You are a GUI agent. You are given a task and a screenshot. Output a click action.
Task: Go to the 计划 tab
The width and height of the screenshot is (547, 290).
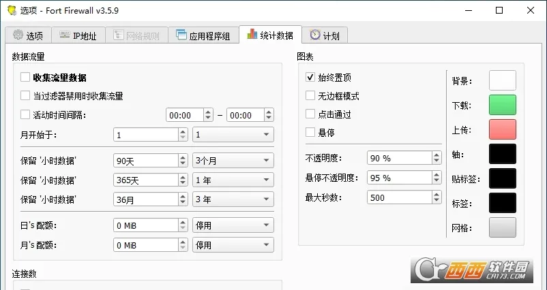325,35
